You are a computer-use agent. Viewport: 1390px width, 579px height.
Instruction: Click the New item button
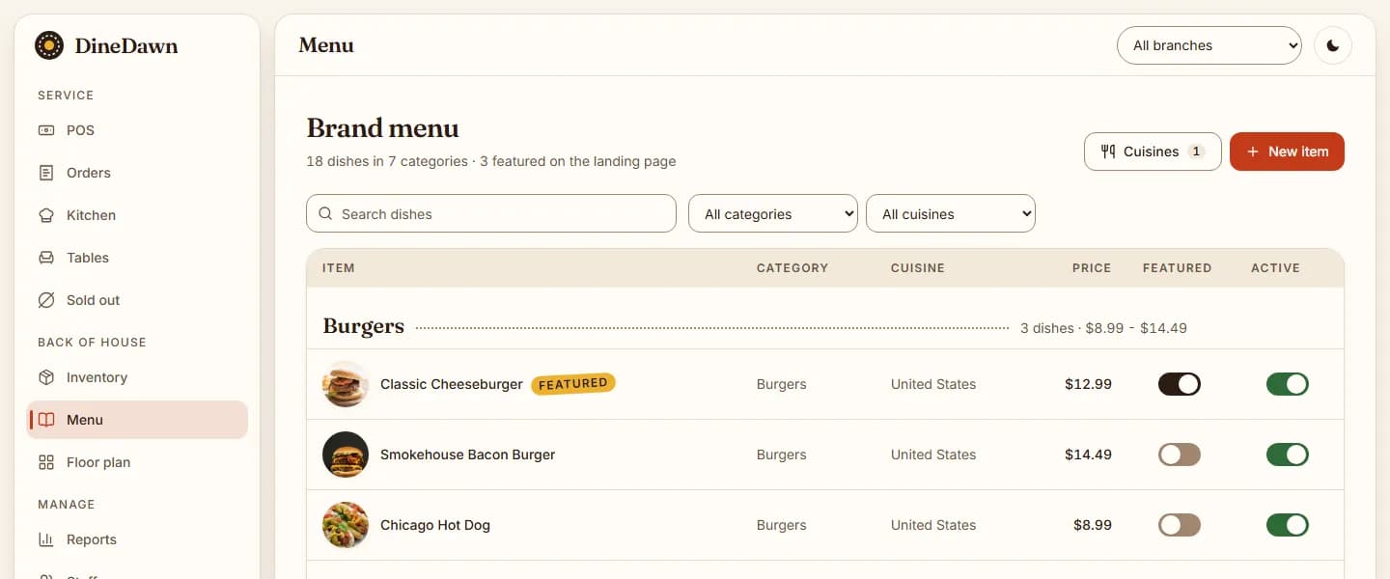pos(1287,152)
